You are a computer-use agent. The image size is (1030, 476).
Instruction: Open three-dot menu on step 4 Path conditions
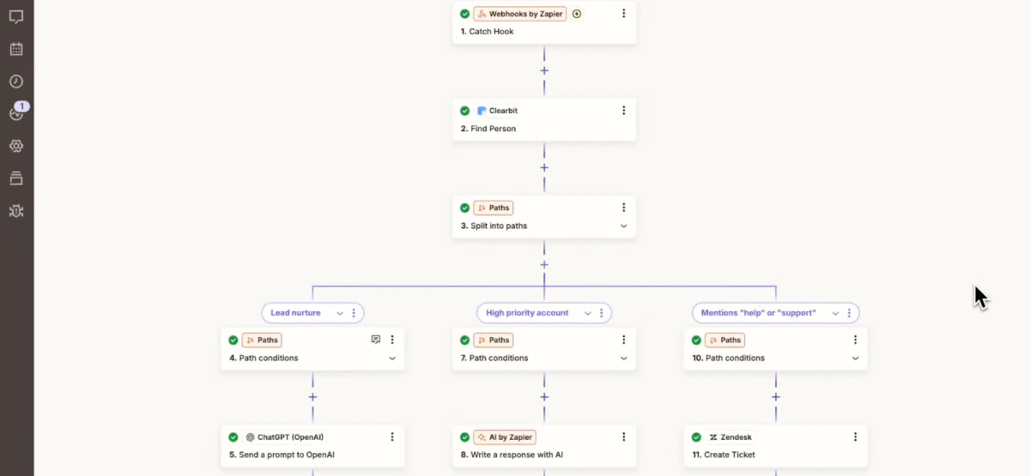pyautogui.click(x=392, y=340)
